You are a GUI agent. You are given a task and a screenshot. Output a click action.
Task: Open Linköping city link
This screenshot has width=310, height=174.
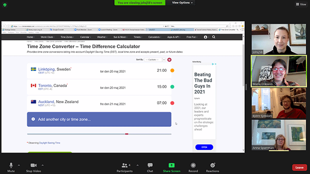click(x=46, y=69)
